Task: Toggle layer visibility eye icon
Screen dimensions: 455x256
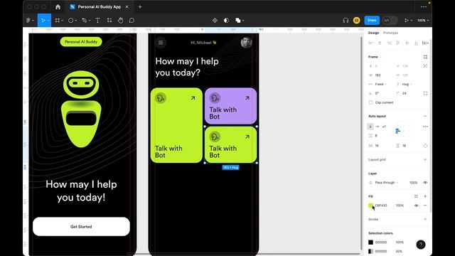Action: point(425,183)
